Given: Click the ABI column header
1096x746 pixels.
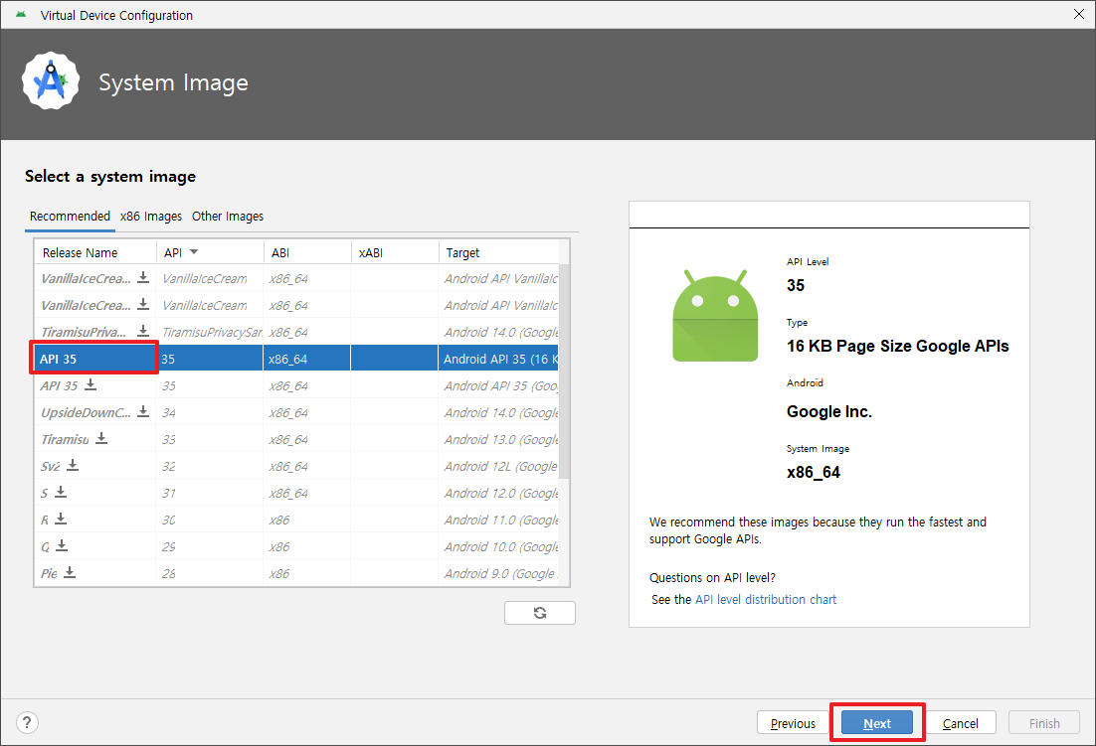Looking at the screenshot, I should [307, 252].
